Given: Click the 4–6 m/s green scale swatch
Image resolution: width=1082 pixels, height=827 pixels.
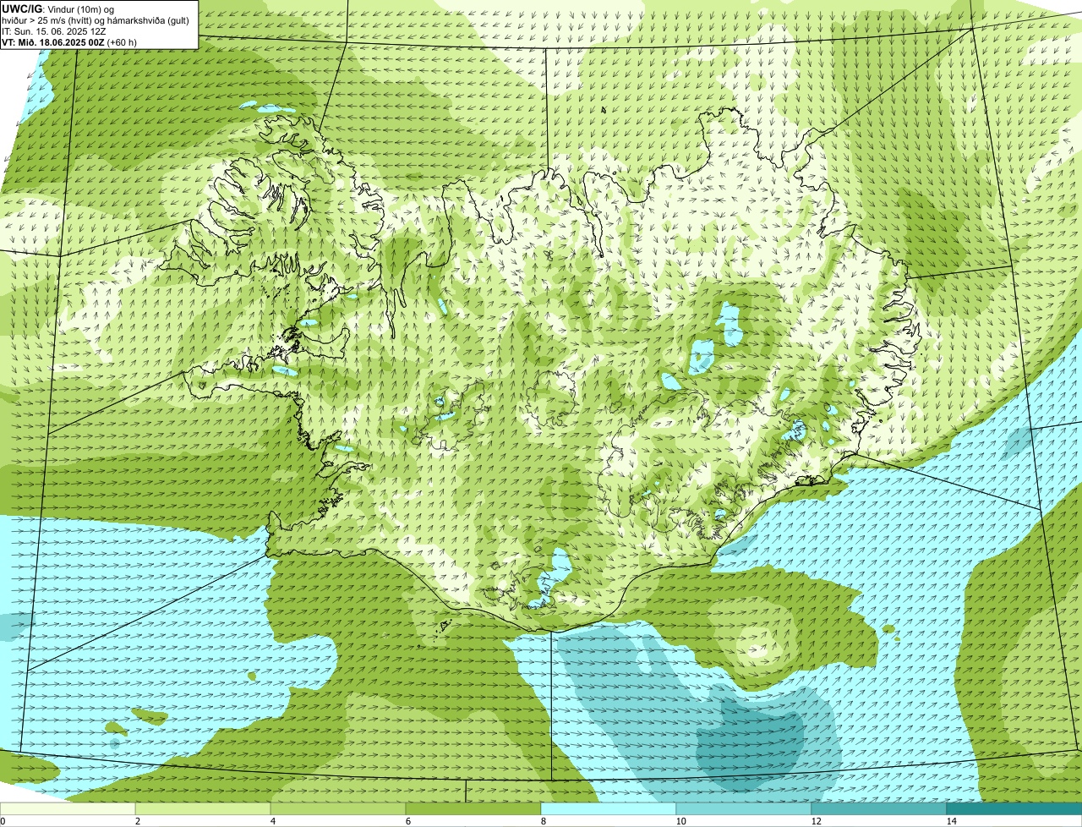Looking at the screenshot, I should click(x=338, y=809).
